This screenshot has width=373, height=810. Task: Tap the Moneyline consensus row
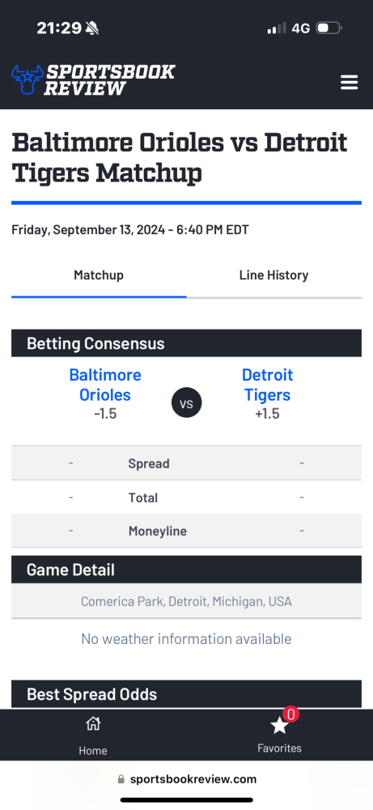tap(186, 531)
